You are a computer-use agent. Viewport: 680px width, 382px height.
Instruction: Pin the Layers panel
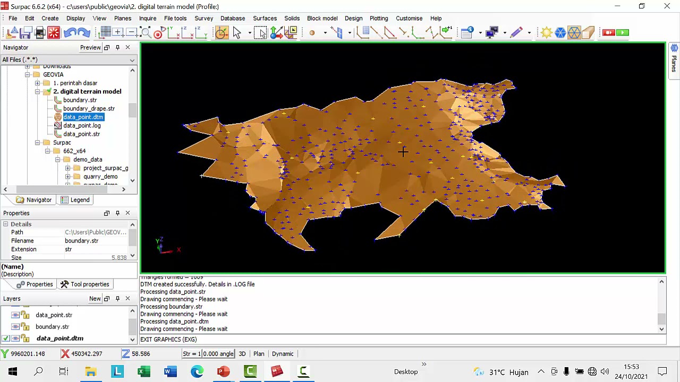pos(117,299)
